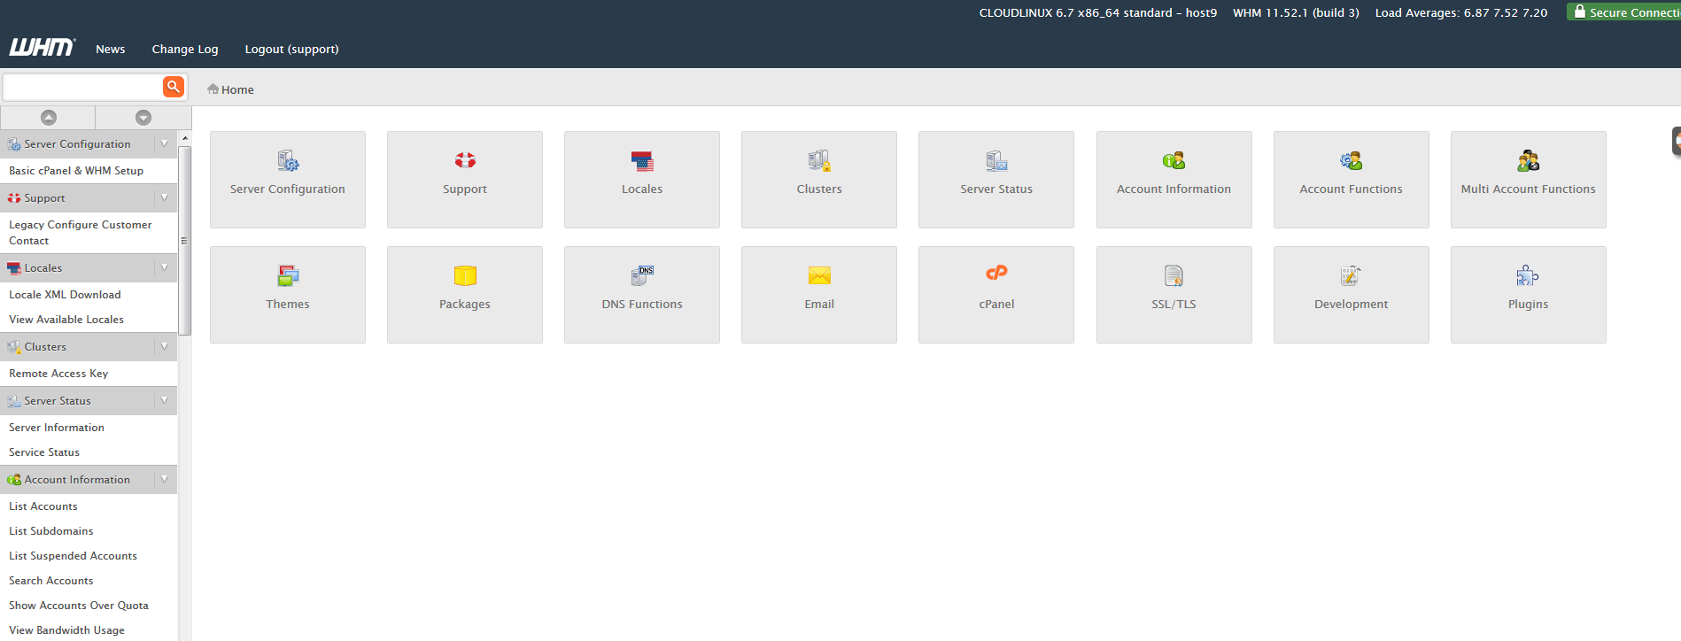Viewport: 1681px width, 641px height.
Task: Collapse the Account Information sidebar section arrow
Action: (164, 479)
